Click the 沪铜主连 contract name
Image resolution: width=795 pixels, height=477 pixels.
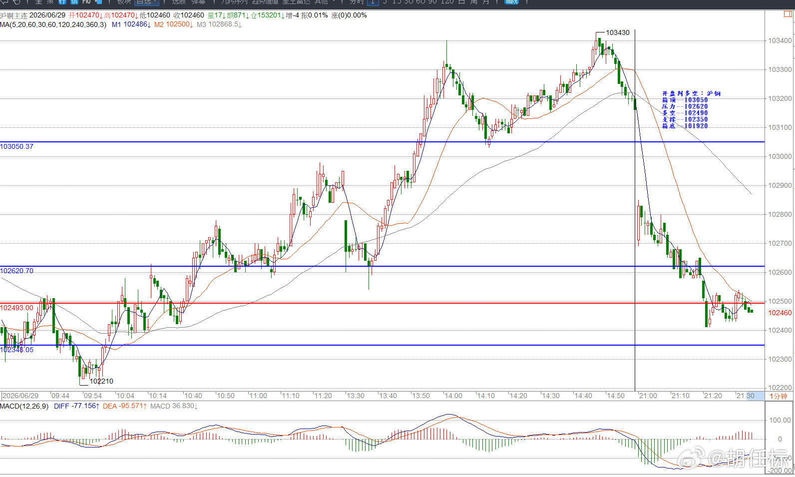tap(13, 15)
